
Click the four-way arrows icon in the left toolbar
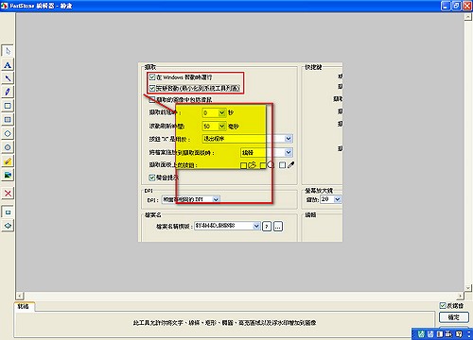click(x=8, y=226)
